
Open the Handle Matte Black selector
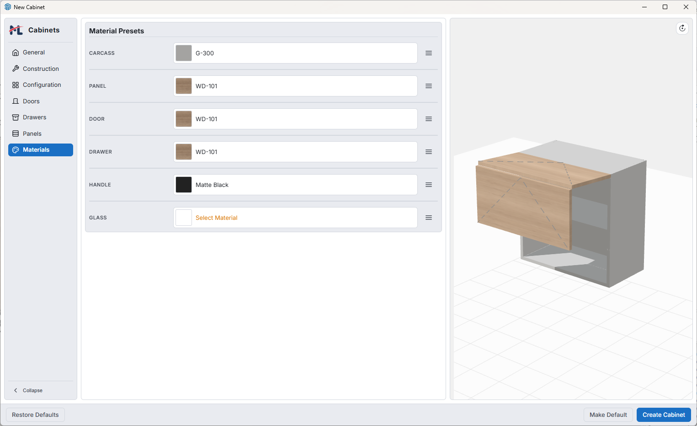point(295,185)
